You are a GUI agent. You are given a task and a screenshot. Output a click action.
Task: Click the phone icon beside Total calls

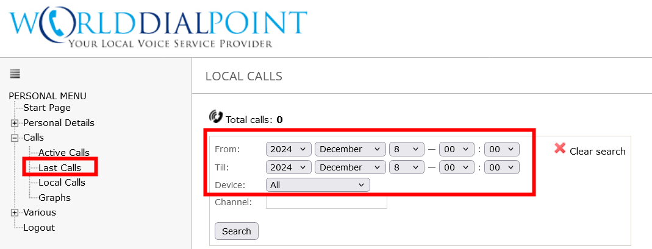point(215,116)
